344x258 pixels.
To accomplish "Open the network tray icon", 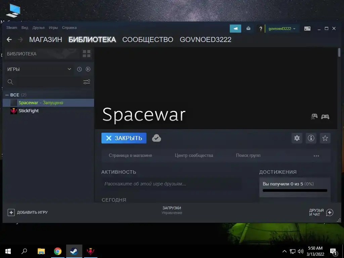I will click(x=293, y=251).
